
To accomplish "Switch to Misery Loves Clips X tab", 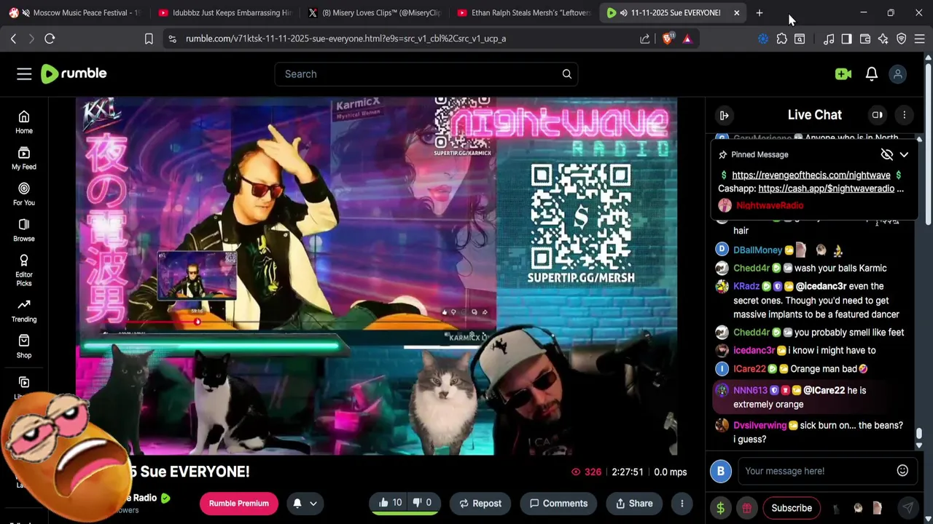I will click(374, 12).
